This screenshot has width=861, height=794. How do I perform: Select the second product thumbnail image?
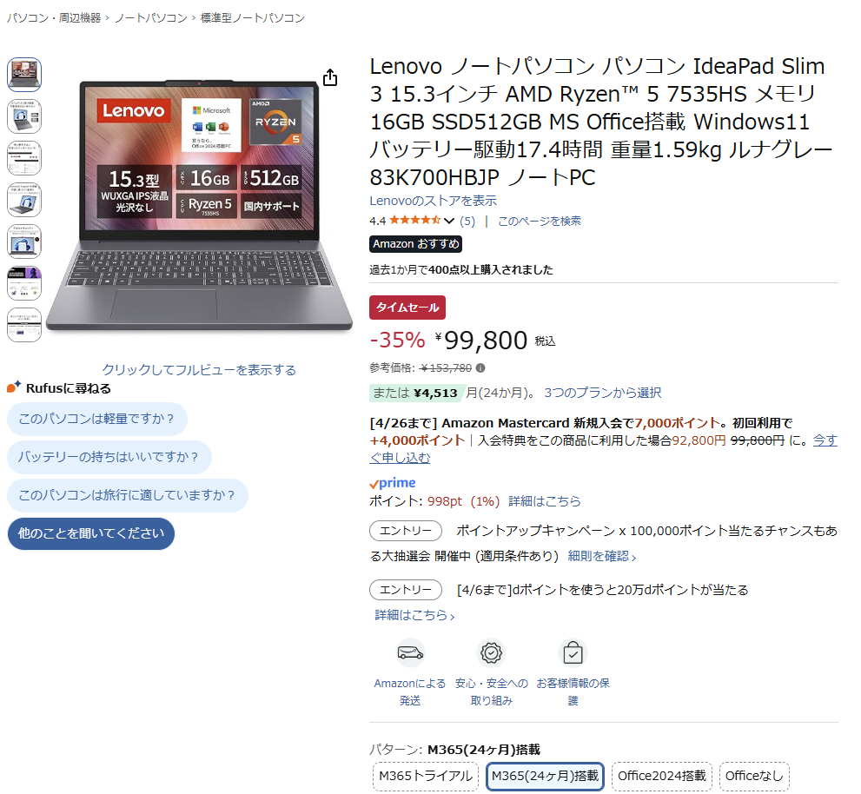(x=24, y=116)
